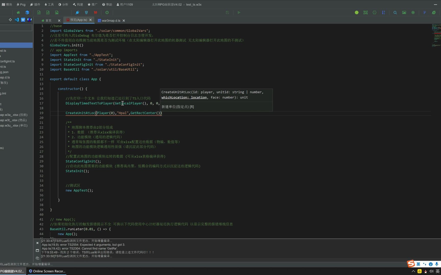The image size is (441, 275).
Task: Click the crosshair locate icon in sidebar header
Action: 10,20
